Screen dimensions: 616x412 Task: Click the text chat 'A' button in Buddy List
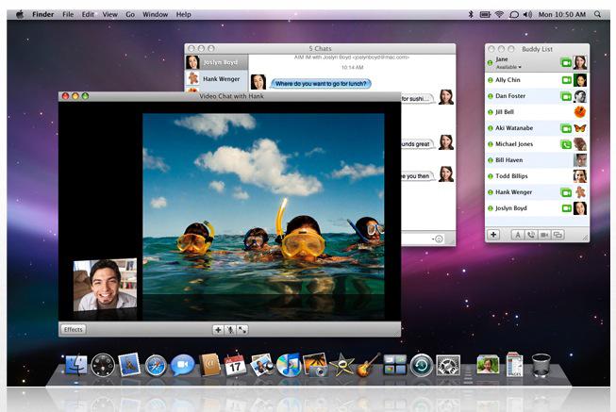(x=517, y=235)
